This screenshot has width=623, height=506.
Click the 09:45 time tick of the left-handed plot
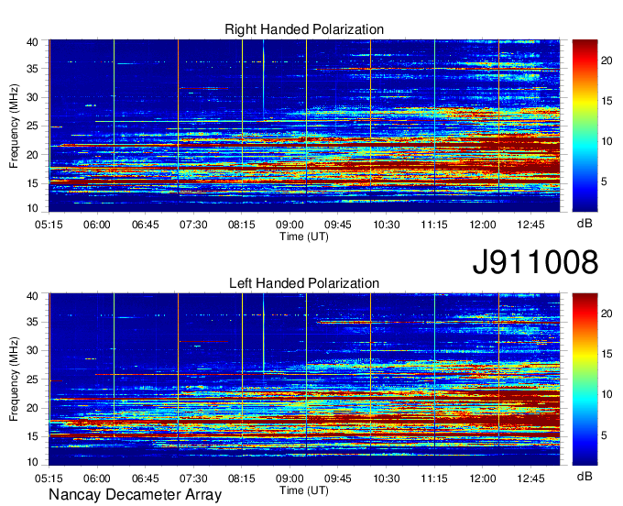[338, 478]
